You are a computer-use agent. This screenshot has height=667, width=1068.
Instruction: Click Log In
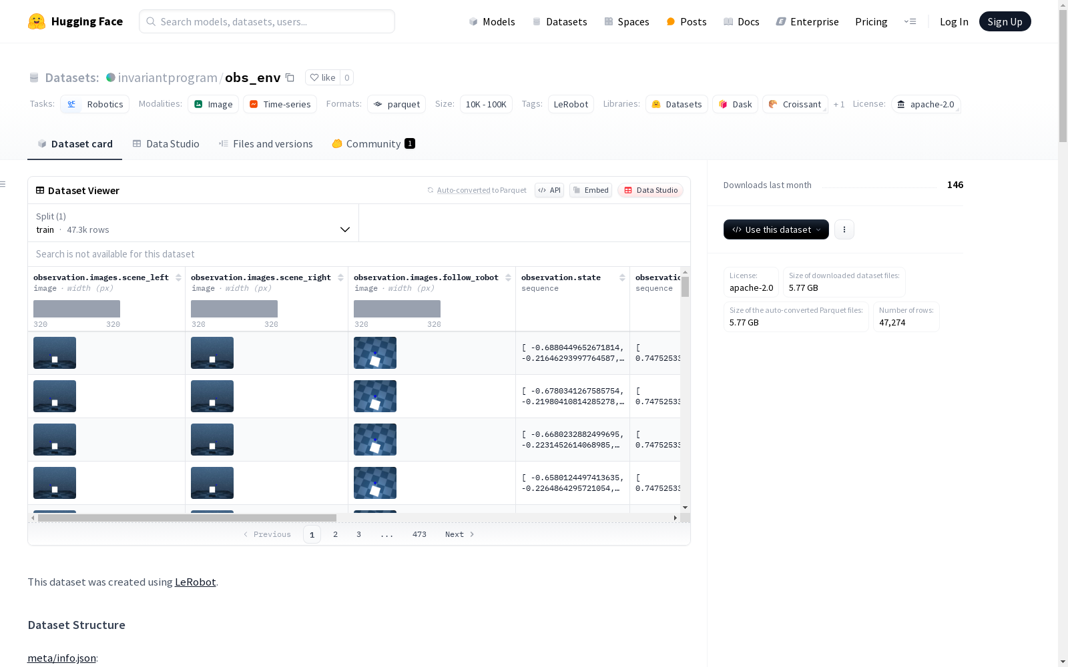coord(954,21)
